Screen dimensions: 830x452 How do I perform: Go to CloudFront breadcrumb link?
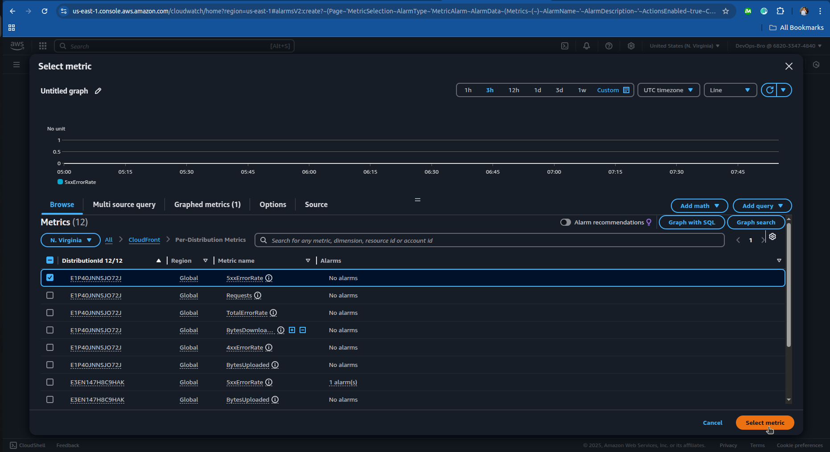coord(144,240)
